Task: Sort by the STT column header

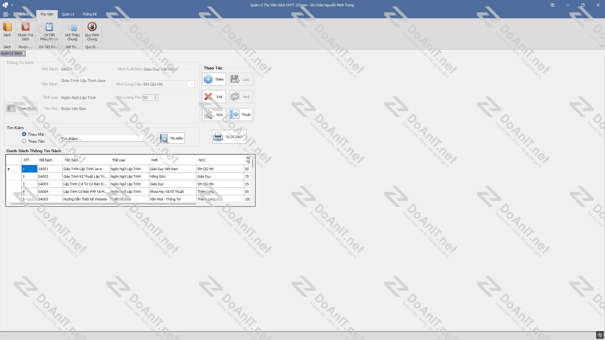Action: (29, 160)
